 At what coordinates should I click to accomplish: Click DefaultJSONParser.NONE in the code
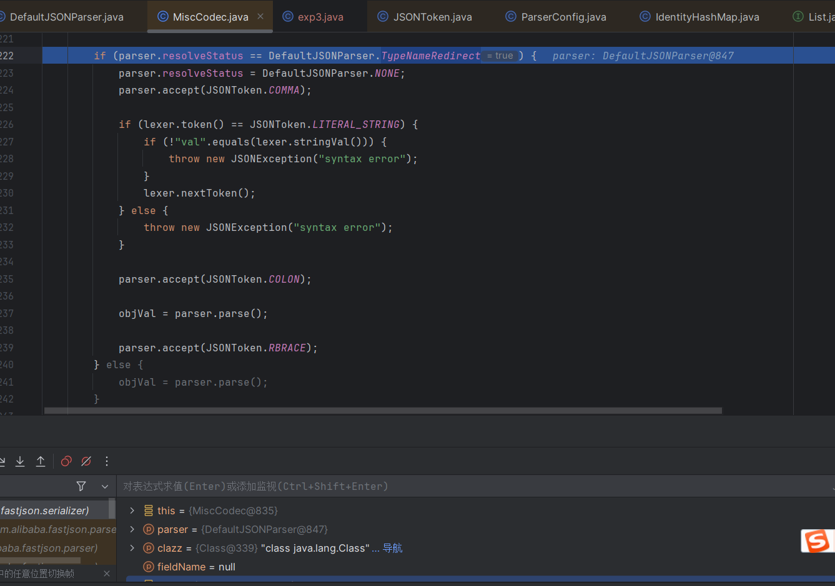[x=331, y=73]
